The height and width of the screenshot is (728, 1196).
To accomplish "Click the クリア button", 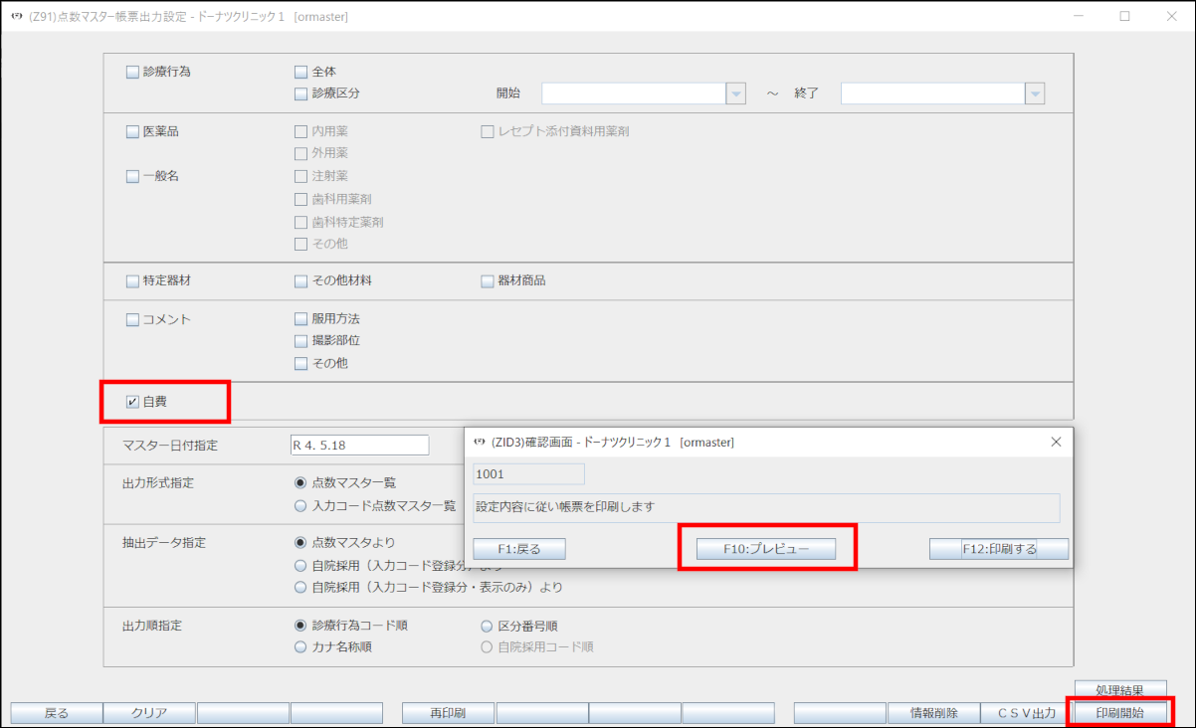I will 148,712.
